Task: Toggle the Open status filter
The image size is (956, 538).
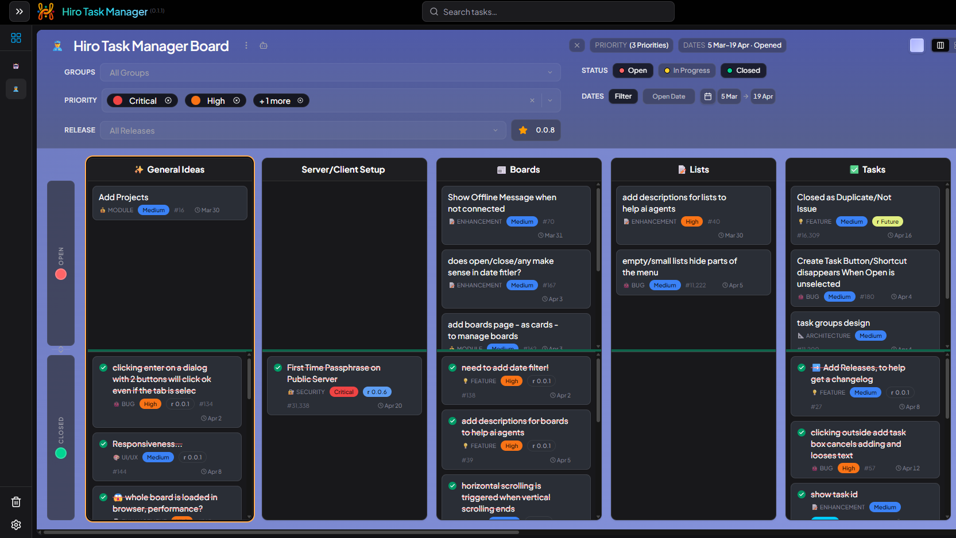Action: (x=632, y=70)
